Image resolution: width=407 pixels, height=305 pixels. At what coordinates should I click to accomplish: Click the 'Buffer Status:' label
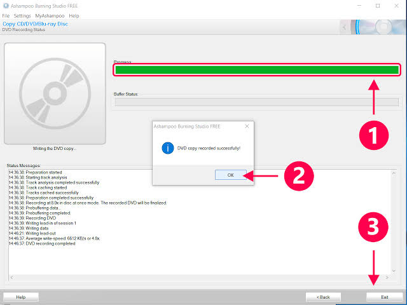click(126, 94)
